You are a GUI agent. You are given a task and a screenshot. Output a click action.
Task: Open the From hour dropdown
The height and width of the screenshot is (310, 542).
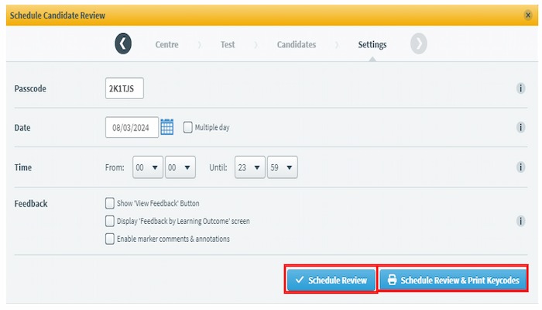[148, 167]
